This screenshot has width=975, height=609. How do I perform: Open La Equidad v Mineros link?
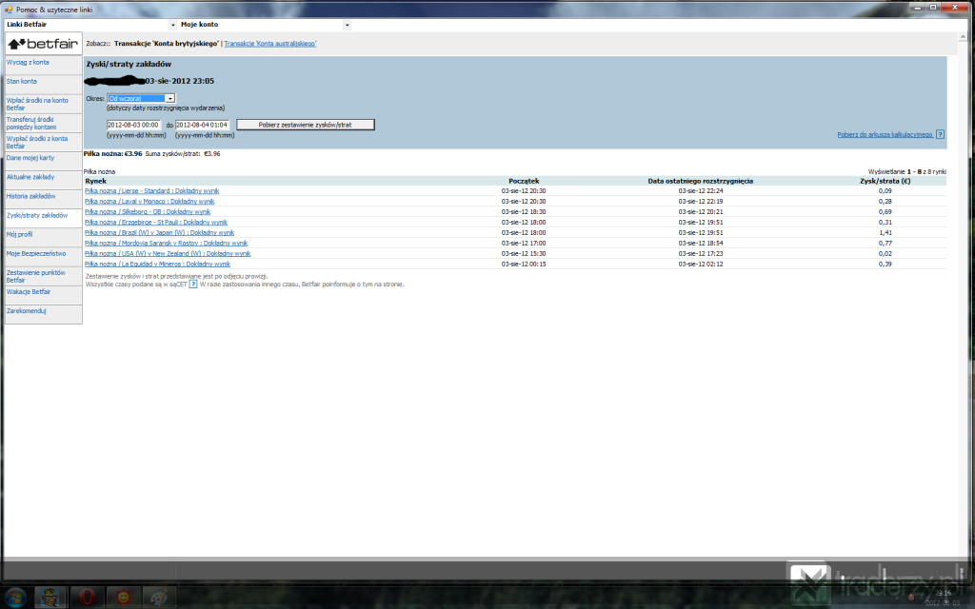(x=157, y=265)
